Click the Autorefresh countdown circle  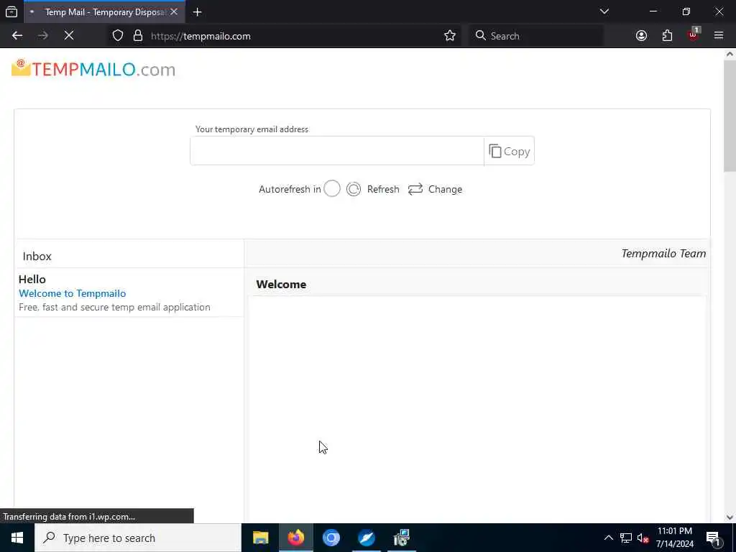[x=332, y=189]
